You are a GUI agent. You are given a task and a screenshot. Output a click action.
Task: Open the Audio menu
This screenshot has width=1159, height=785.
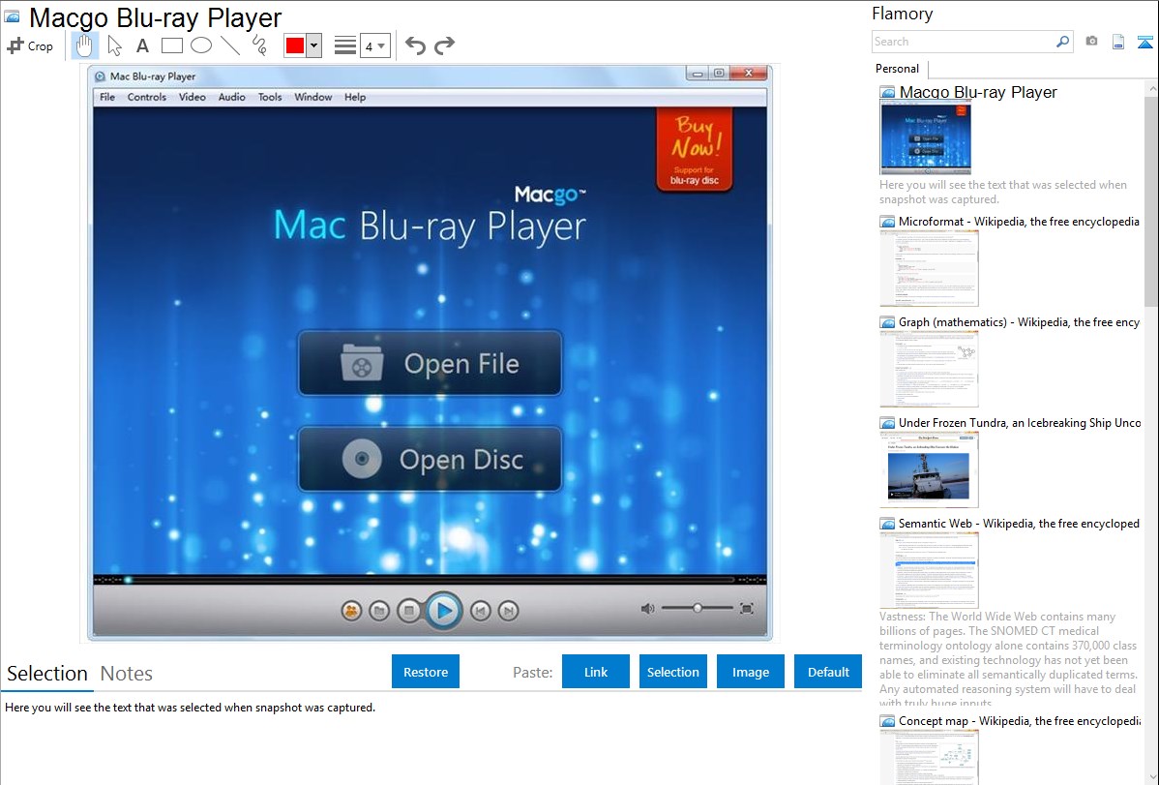(231, 97)
